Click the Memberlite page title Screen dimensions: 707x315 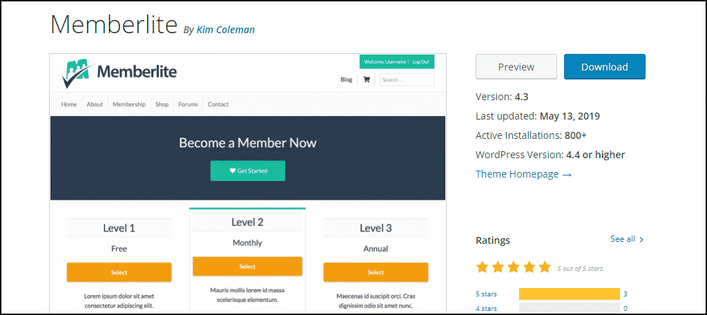[x=114, y=25]
